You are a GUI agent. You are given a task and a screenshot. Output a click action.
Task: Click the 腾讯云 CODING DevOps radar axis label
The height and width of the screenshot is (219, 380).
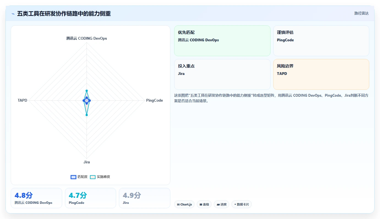[x=87, y=39]
